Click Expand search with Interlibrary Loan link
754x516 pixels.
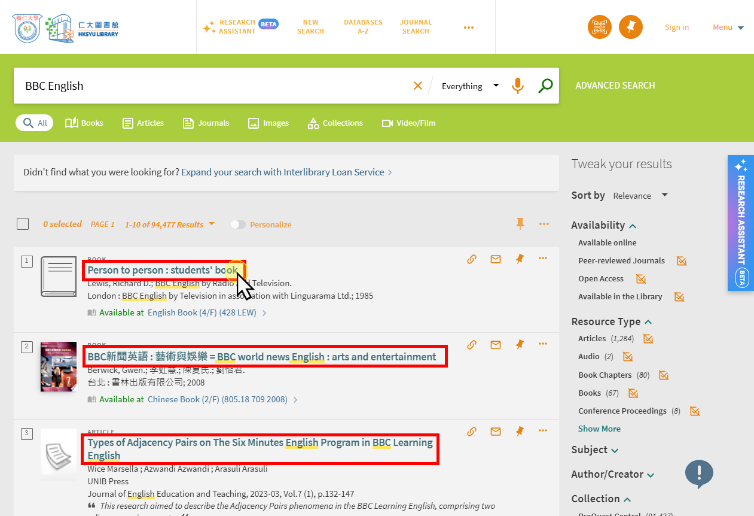pyautogui.click(x=283, y=172)
